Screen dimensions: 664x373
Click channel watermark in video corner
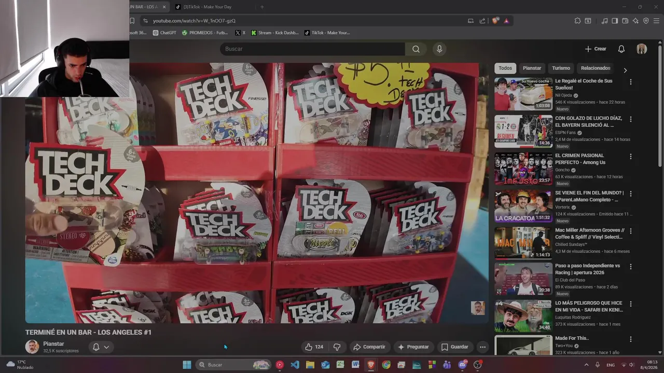(478, 308)
